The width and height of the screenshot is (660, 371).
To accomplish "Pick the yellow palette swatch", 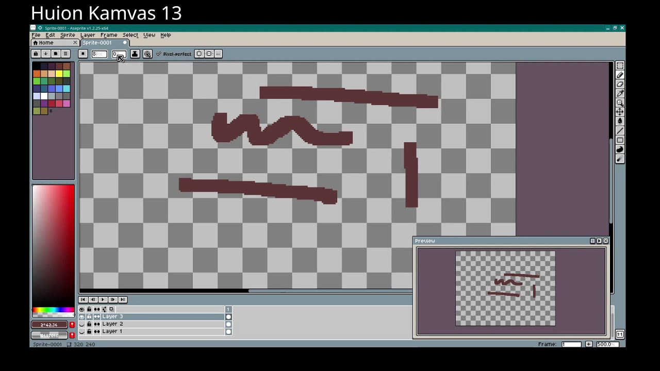I will (59, 74).
